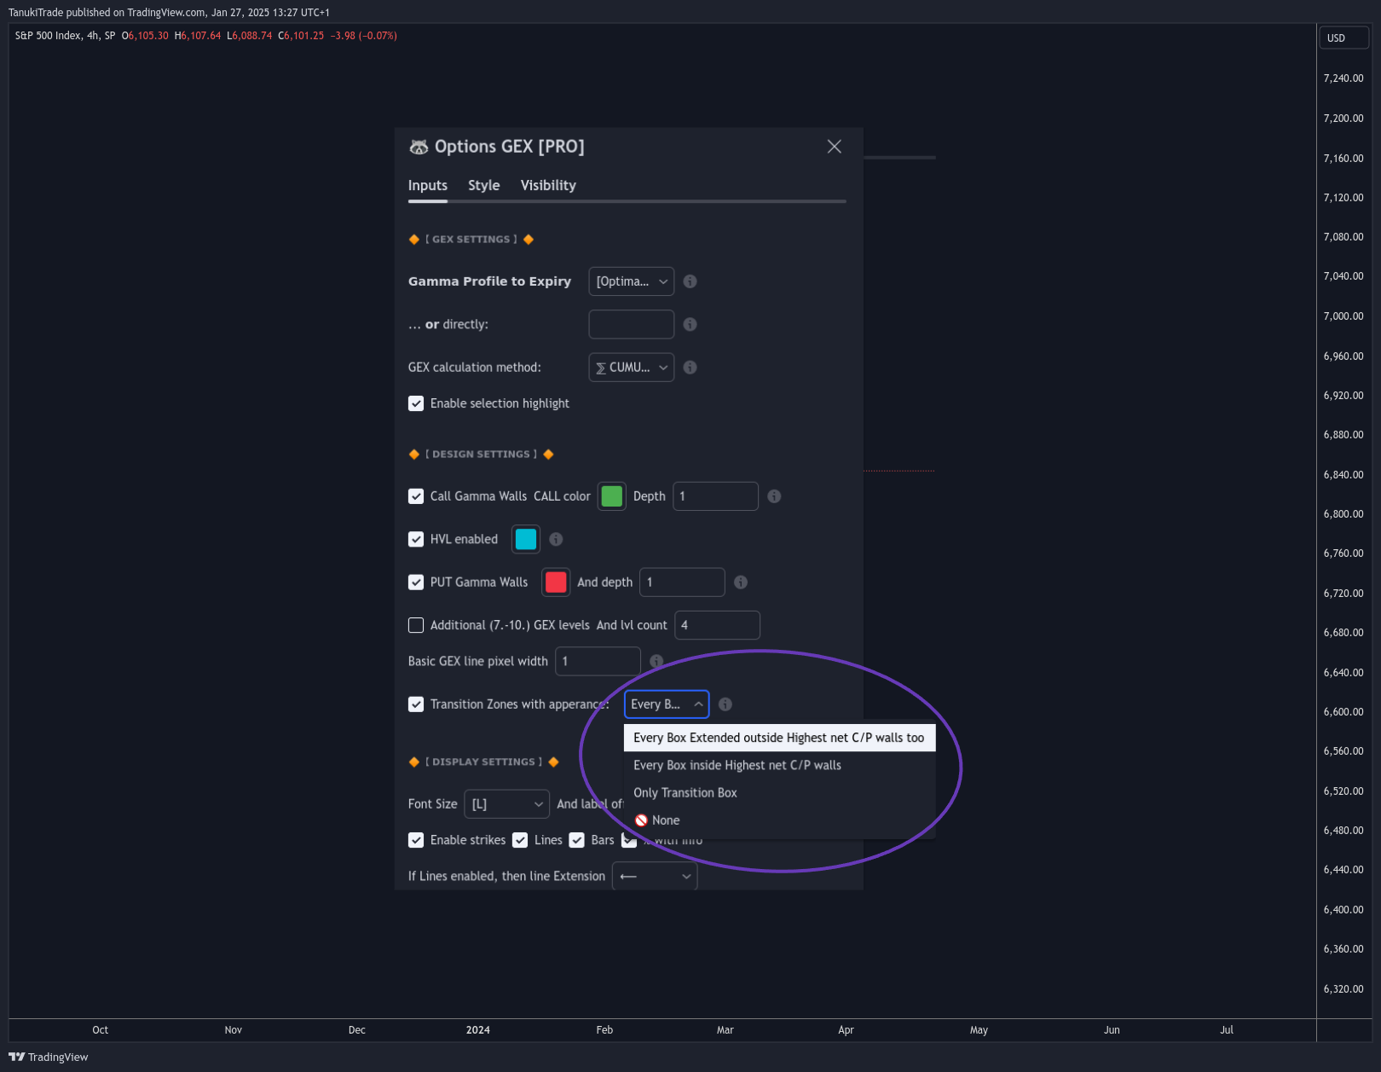Click the 'or directly' text input field
The width and height of the screenshot is (1381, 1072).
tap(632, 324)
